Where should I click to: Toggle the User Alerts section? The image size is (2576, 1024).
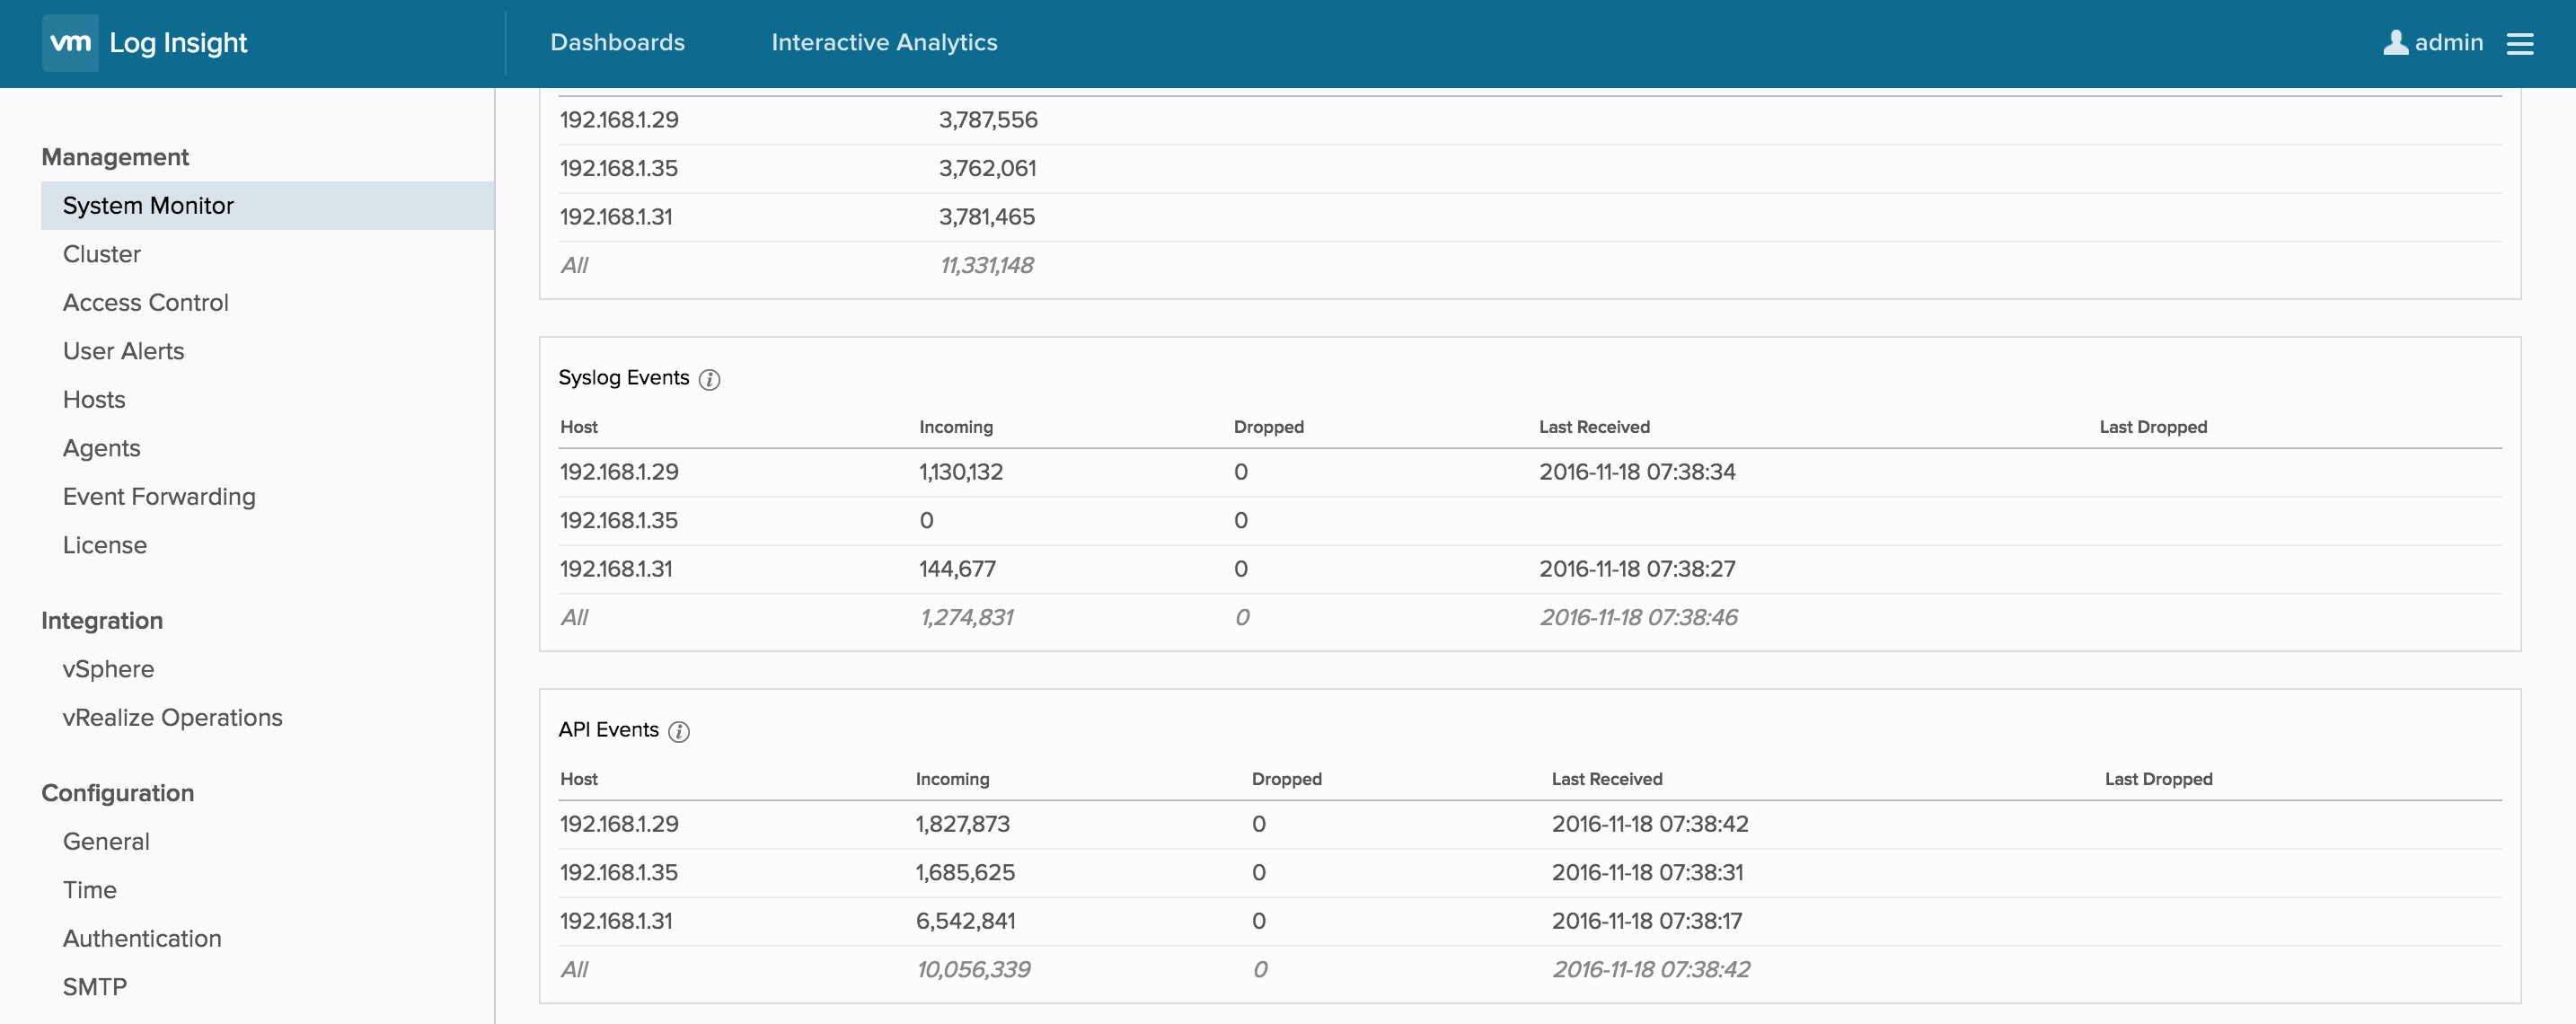pyautogui.click(x=123, y=350)
